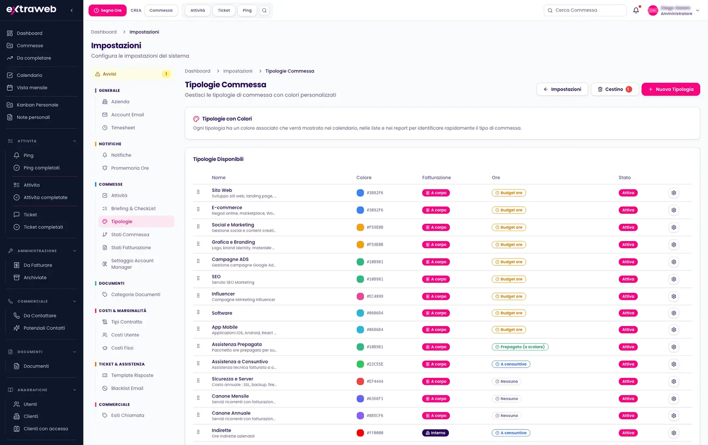Collapse the ATTIVITA sidebar section
The image size is (708, 445).
74,141
